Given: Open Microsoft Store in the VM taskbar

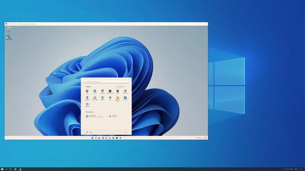Looking at the screenshot, I should (x=117, y=138).
